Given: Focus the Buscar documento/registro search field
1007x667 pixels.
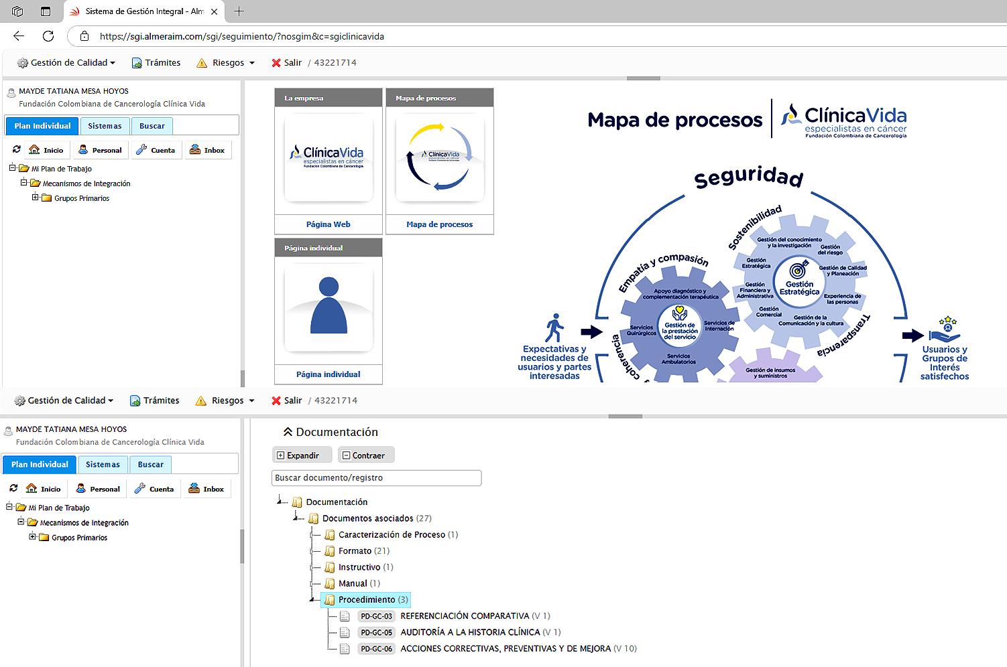Looking at the screenshot, I should click(x=377, y=477).
